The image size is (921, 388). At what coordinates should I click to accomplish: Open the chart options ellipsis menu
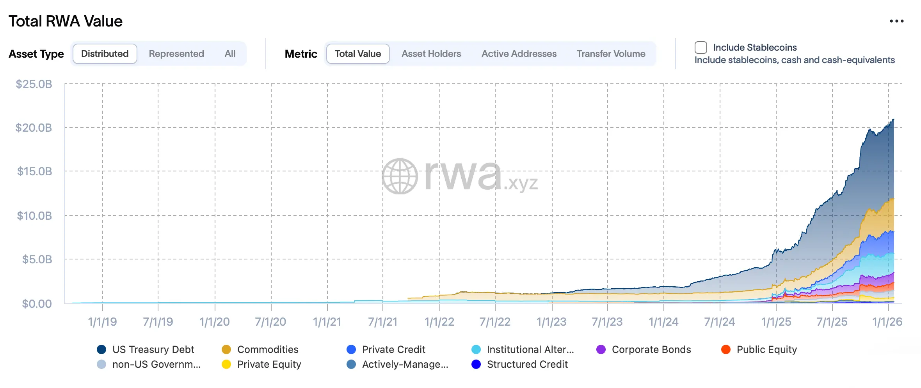(896, 21)
